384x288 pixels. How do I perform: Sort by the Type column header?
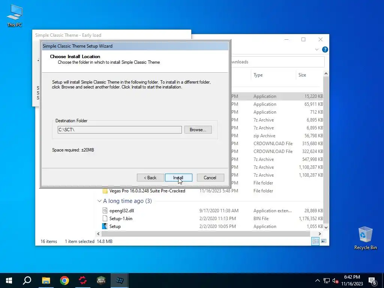click(x=273, y=75)
